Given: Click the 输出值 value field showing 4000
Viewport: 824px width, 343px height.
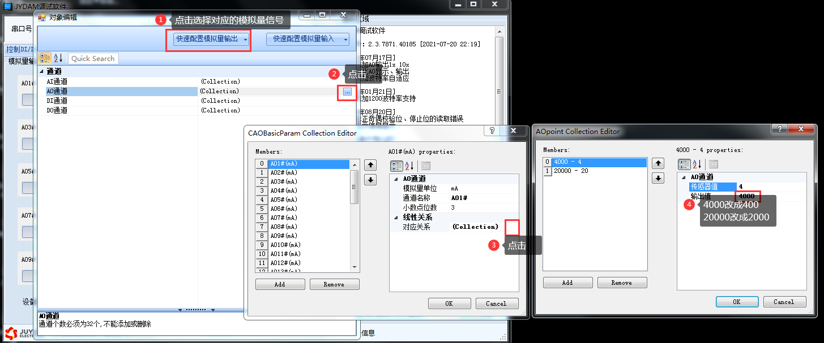Looking at the screenshot, I should (748, 196).
